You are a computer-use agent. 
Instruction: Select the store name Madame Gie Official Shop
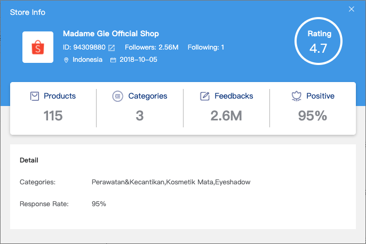point(111,34)
